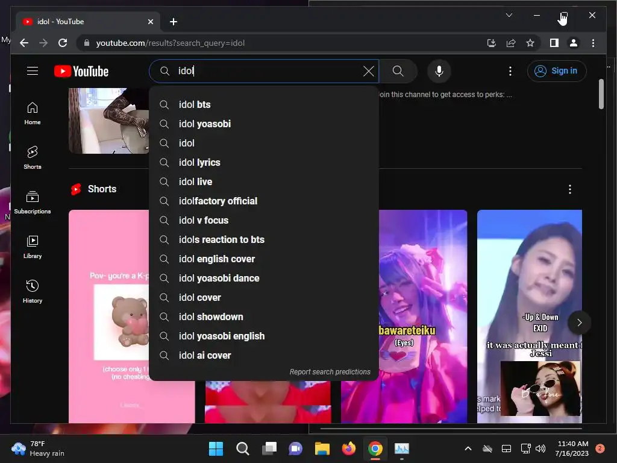Open YouTube settings three-dot menu

coord(510,71)
